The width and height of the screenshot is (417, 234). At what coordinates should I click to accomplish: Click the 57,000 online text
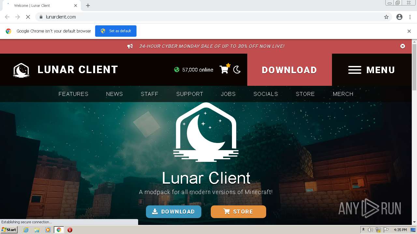tap(198, 70)
